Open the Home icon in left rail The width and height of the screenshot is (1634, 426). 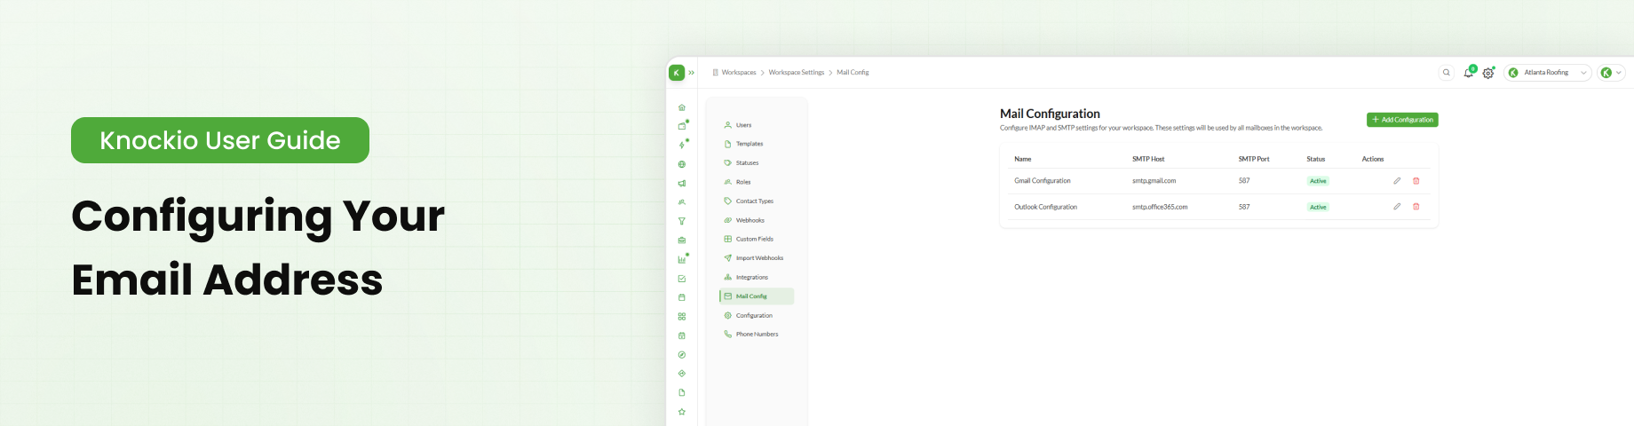click(x=682, y=107)
